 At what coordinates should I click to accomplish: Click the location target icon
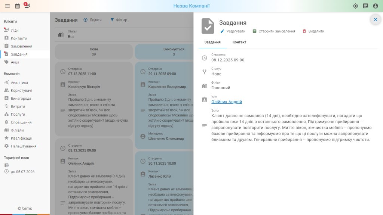pos(356,6)
